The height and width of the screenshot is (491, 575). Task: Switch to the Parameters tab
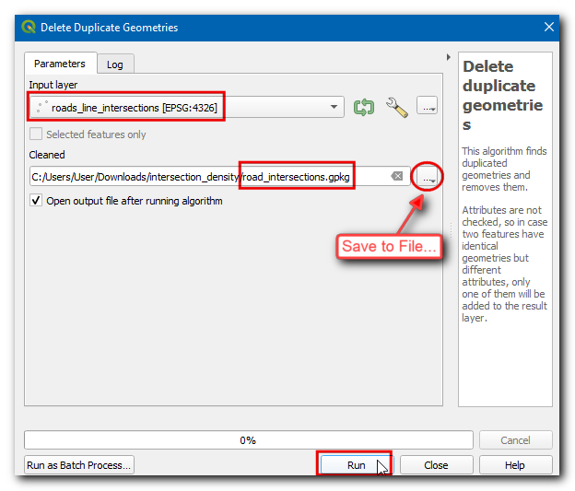60,64
